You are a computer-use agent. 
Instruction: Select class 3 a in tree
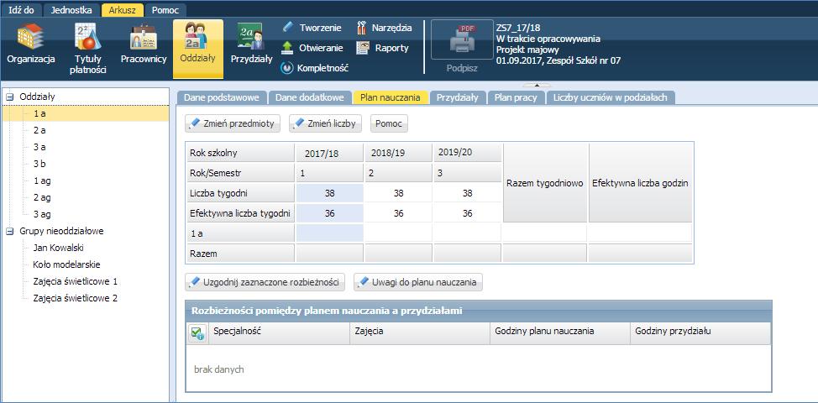pyautogui.click(x=39, y=147)
